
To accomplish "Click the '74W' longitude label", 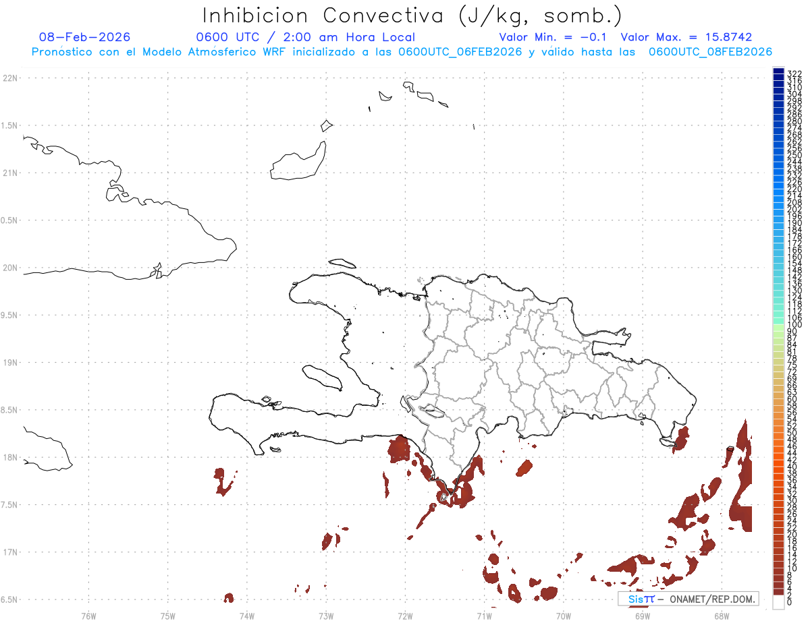I will (x=247, y=615).
